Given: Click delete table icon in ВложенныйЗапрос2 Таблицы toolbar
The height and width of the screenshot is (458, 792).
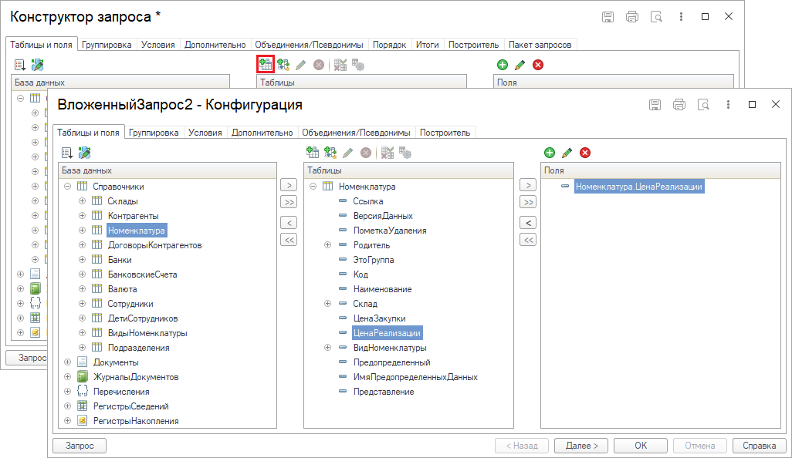Looking at the screenshot, I should point(366,153).
